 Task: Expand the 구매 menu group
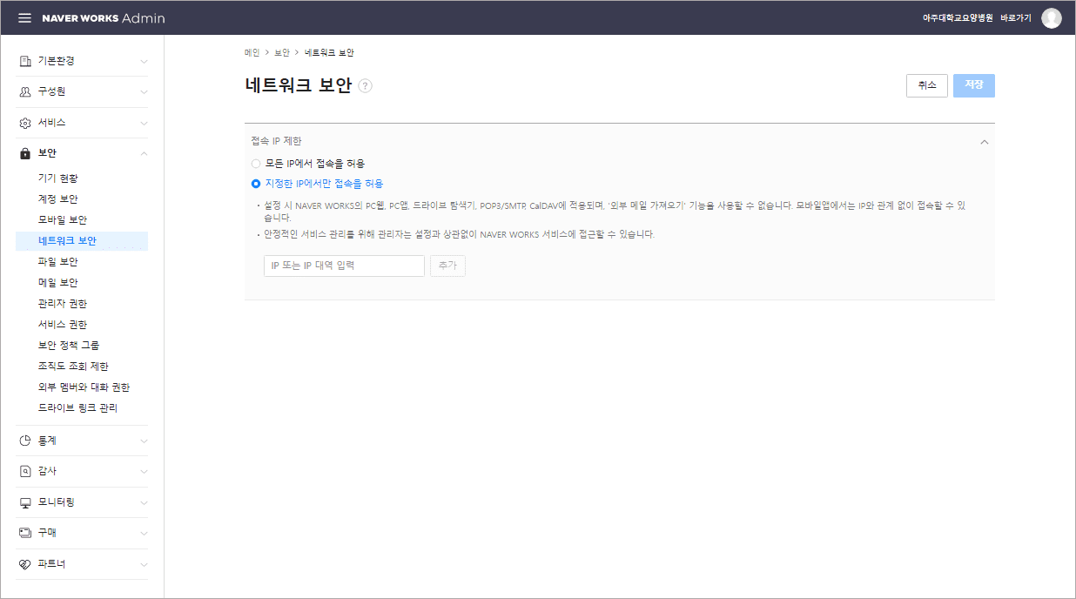point(142,533)
